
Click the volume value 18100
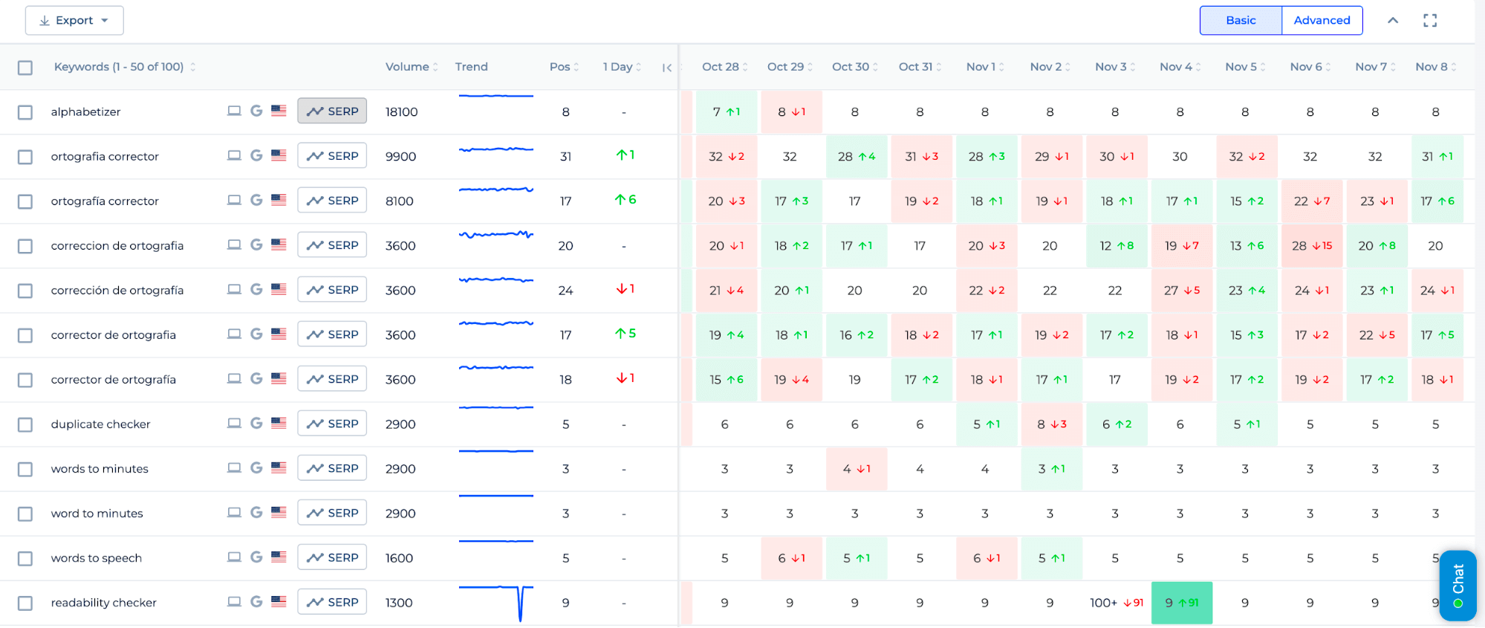401,111
